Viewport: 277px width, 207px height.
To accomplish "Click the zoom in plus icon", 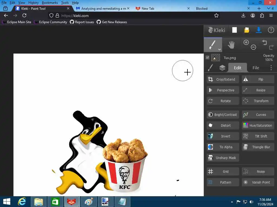I will click(x=246, y=42).
